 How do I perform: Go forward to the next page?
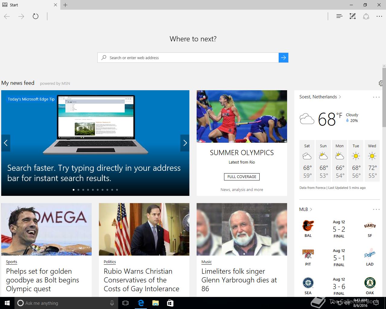(21, 16)
